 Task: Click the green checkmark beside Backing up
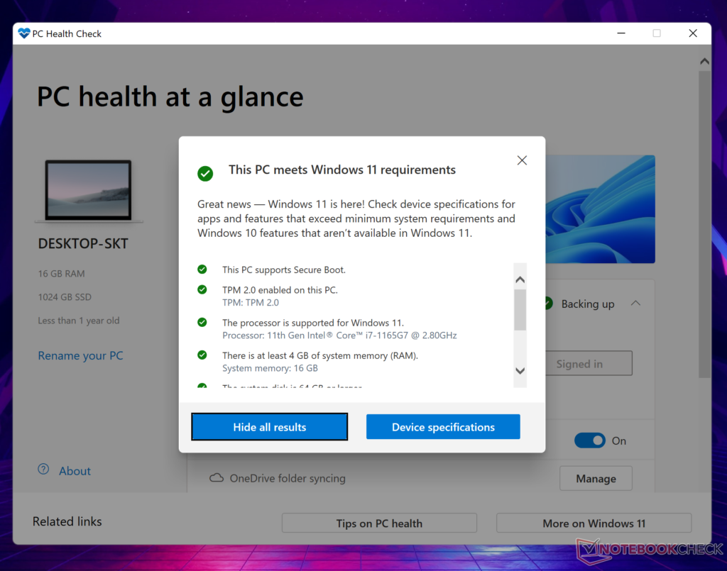point(546,304)
